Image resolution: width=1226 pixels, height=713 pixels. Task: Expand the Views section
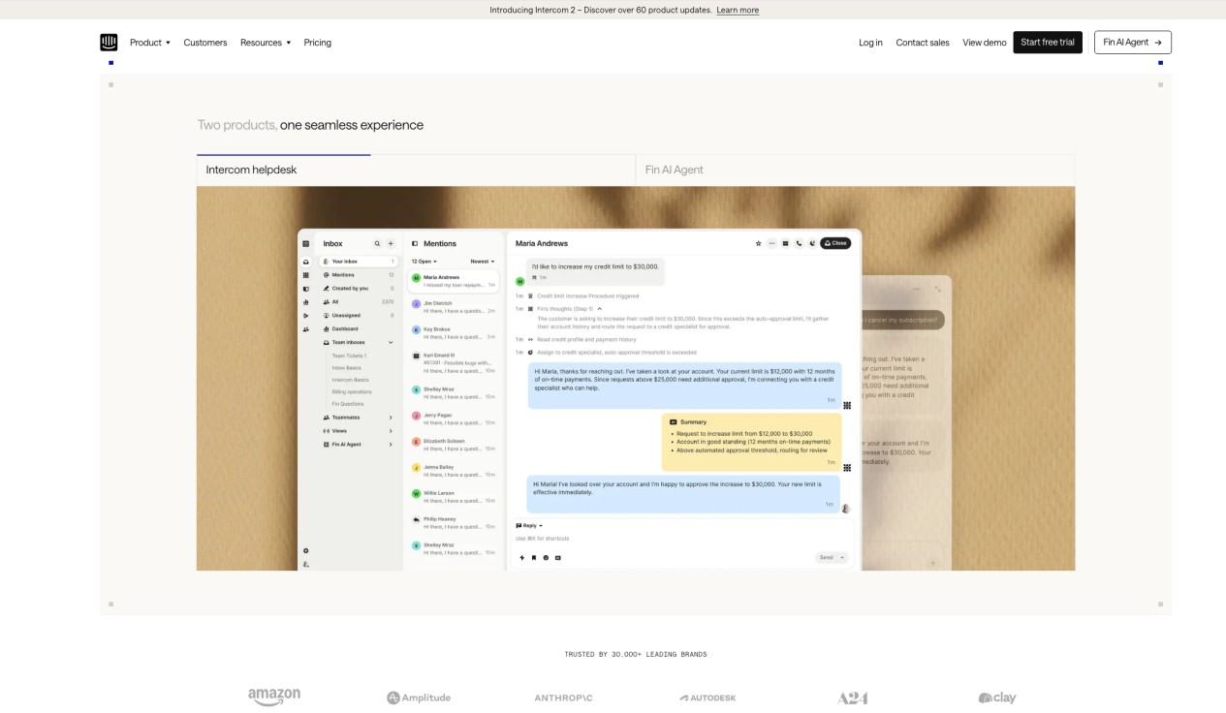391,430
